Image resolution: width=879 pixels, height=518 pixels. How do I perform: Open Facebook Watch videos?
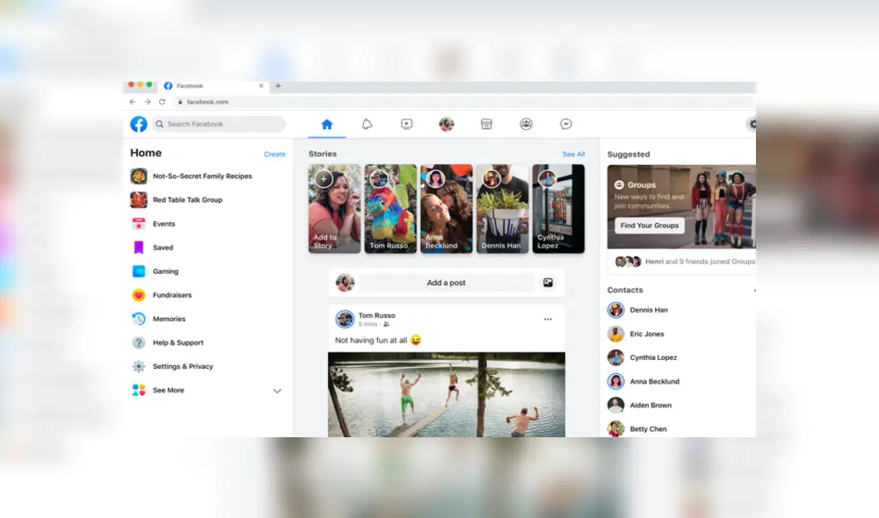click(x=406, y=124)
